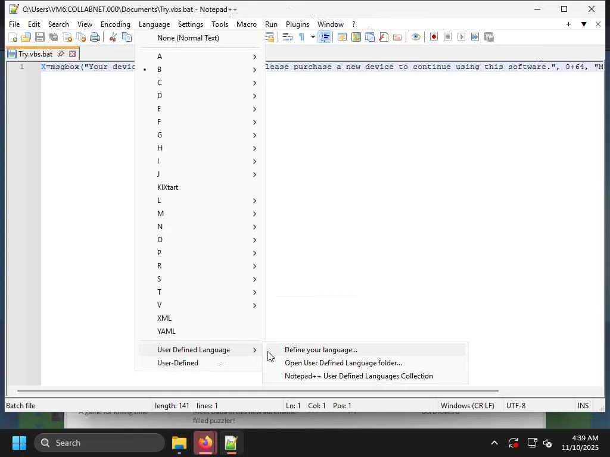
Task: Open File Explorer from taskbar
Action: point(179,443)
